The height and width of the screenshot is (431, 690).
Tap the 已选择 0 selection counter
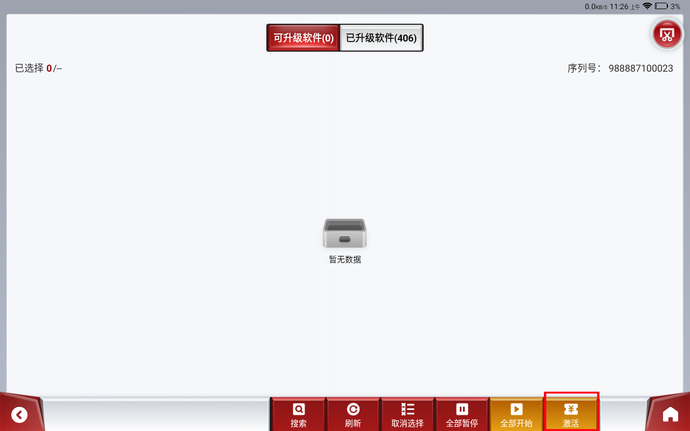pyautogui.click(x=38, y=68)
